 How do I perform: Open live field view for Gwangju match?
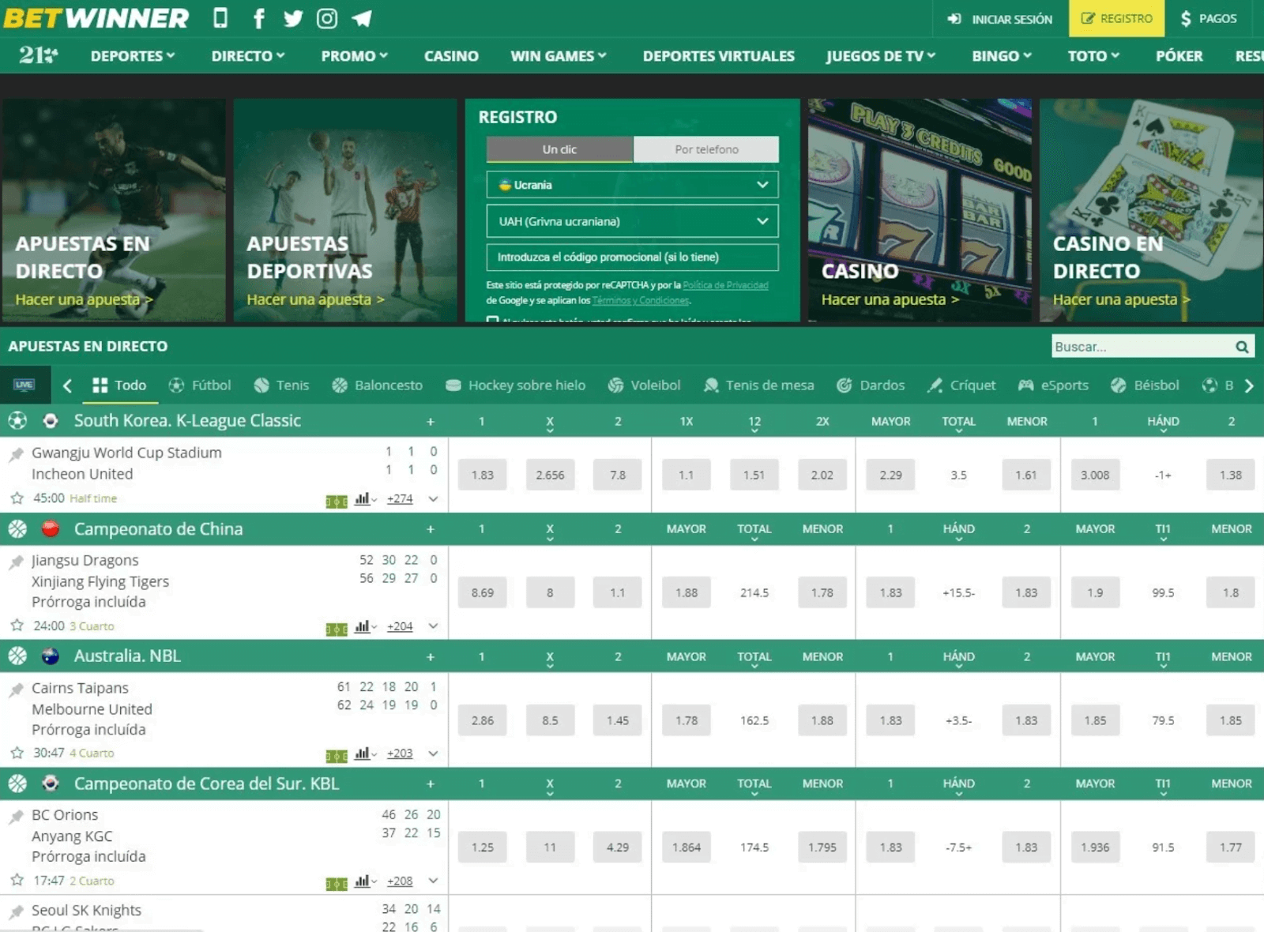pos(337,501)
